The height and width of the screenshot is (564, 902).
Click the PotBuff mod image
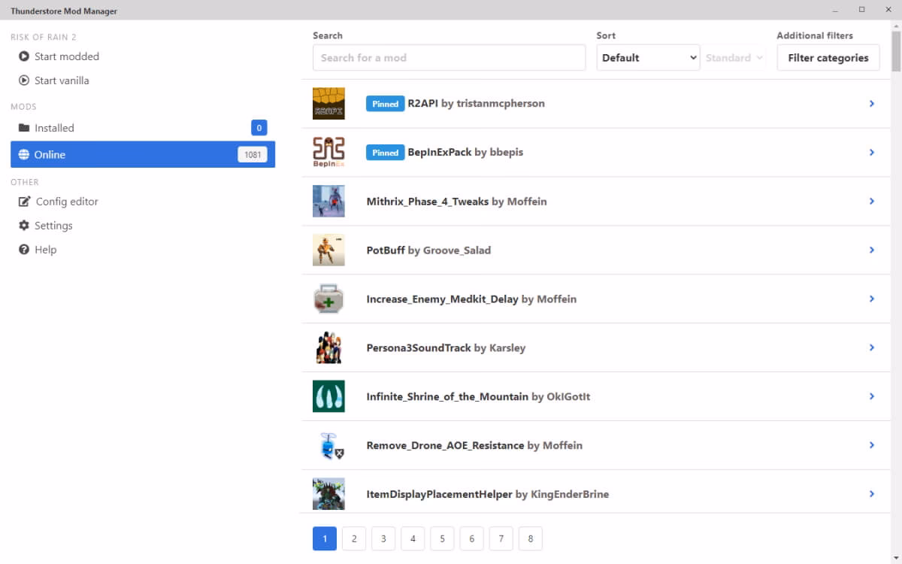(x=328, y=250)
